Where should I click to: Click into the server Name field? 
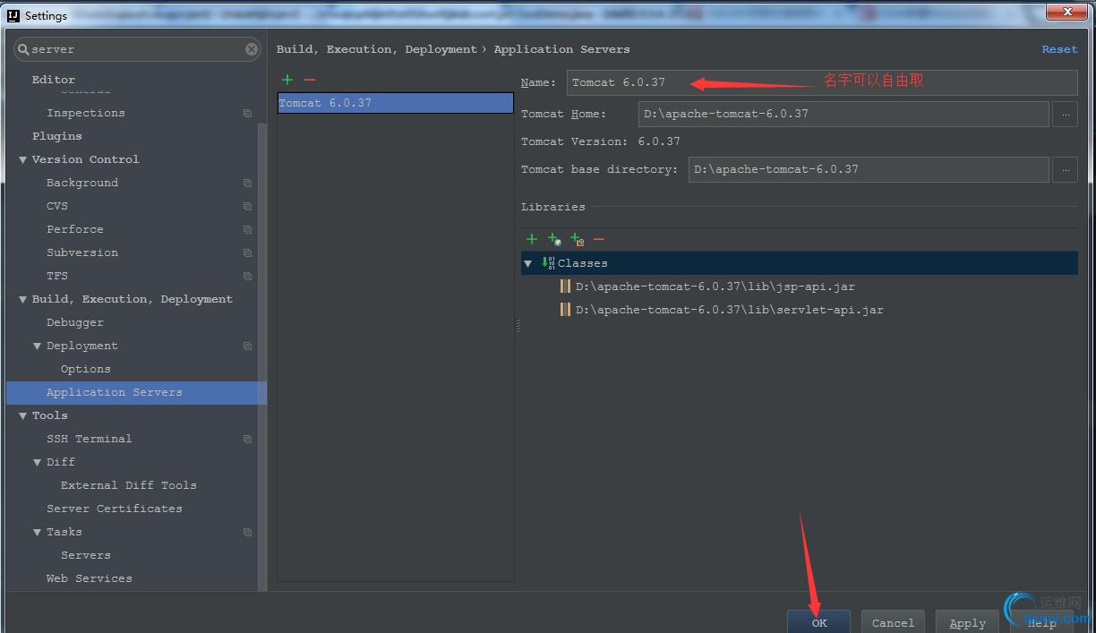point(822,82)
